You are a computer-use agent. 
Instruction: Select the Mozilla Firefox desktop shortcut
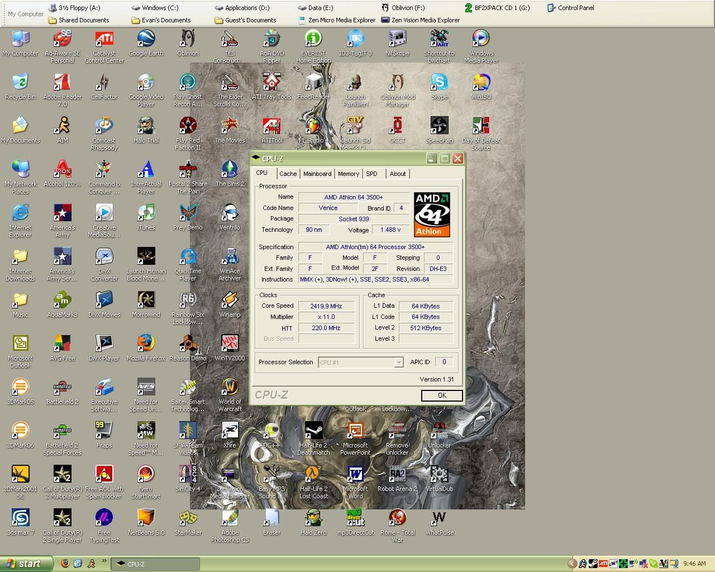146,345
